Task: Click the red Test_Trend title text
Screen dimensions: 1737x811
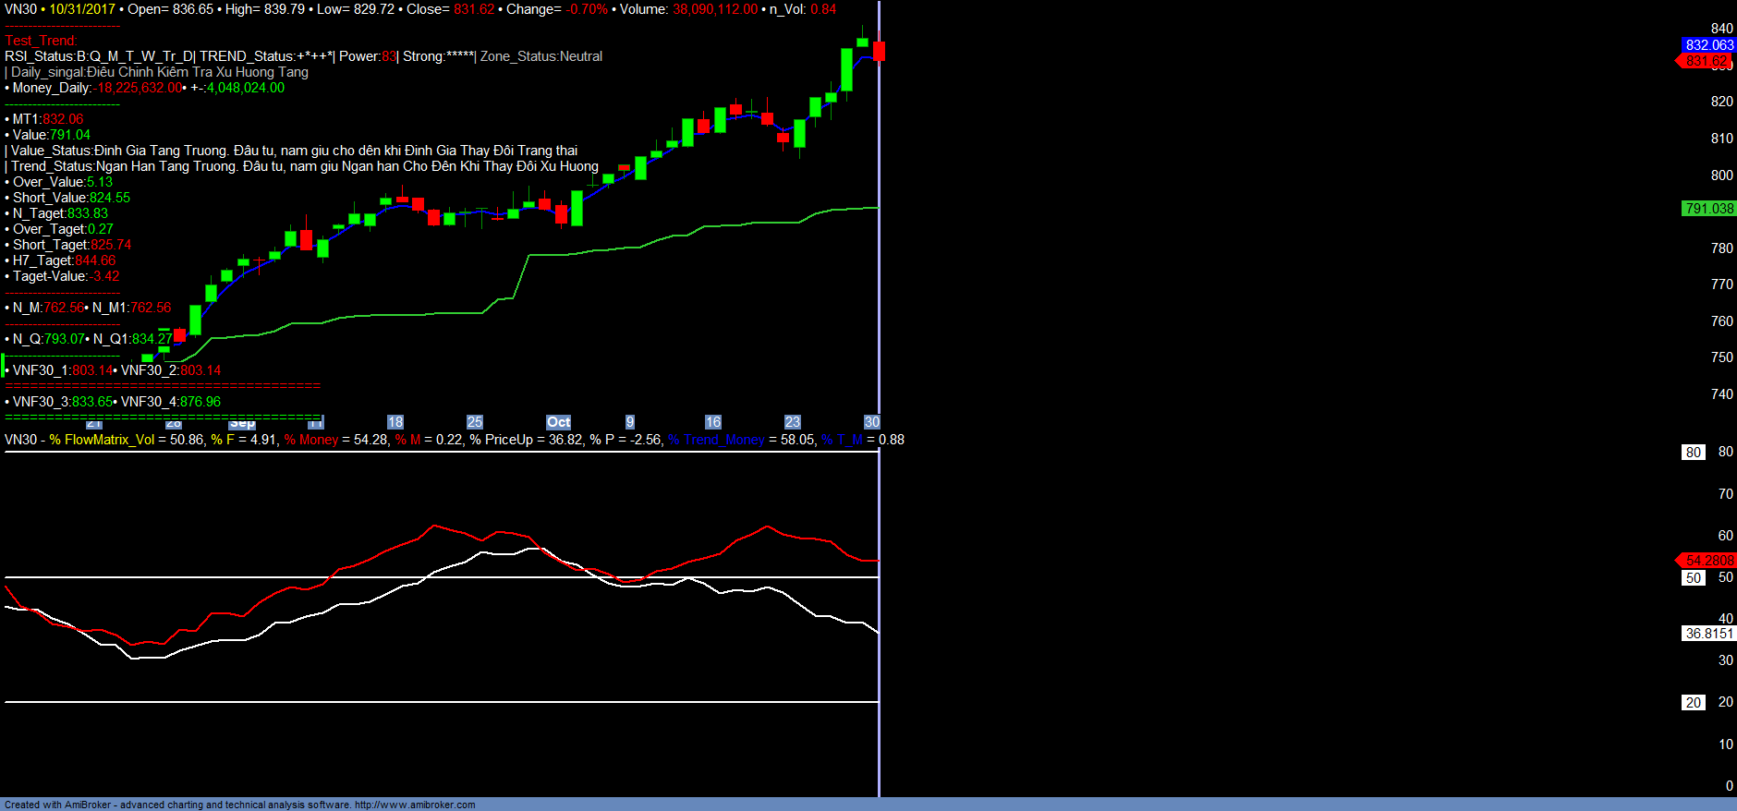Action: tap(41, 41)
